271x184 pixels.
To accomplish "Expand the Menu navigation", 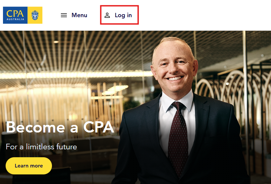I will pyautogui.click(x=74, y=15).
